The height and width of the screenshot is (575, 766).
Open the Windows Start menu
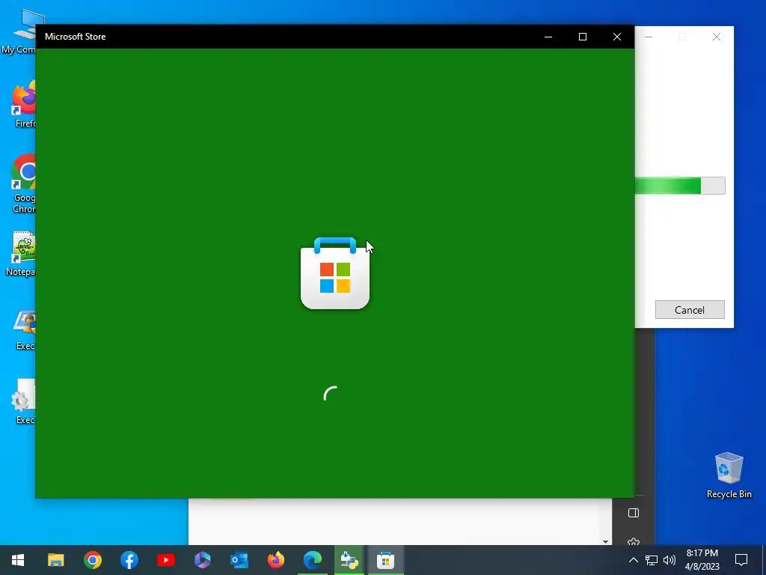pyautogui.click(x=18, y=560)
